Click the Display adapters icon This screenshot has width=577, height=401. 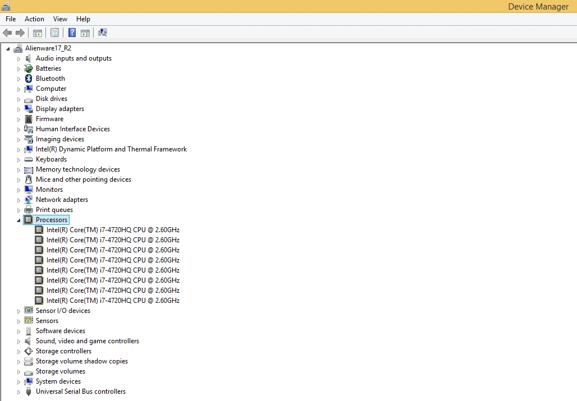click(x=29, y=109)
